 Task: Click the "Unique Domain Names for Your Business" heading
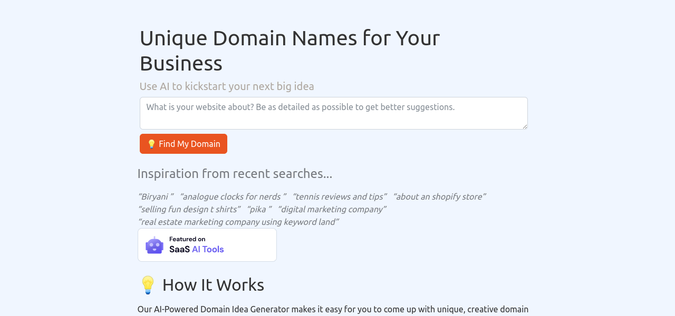pyautogui.click(x=290, y=51)
